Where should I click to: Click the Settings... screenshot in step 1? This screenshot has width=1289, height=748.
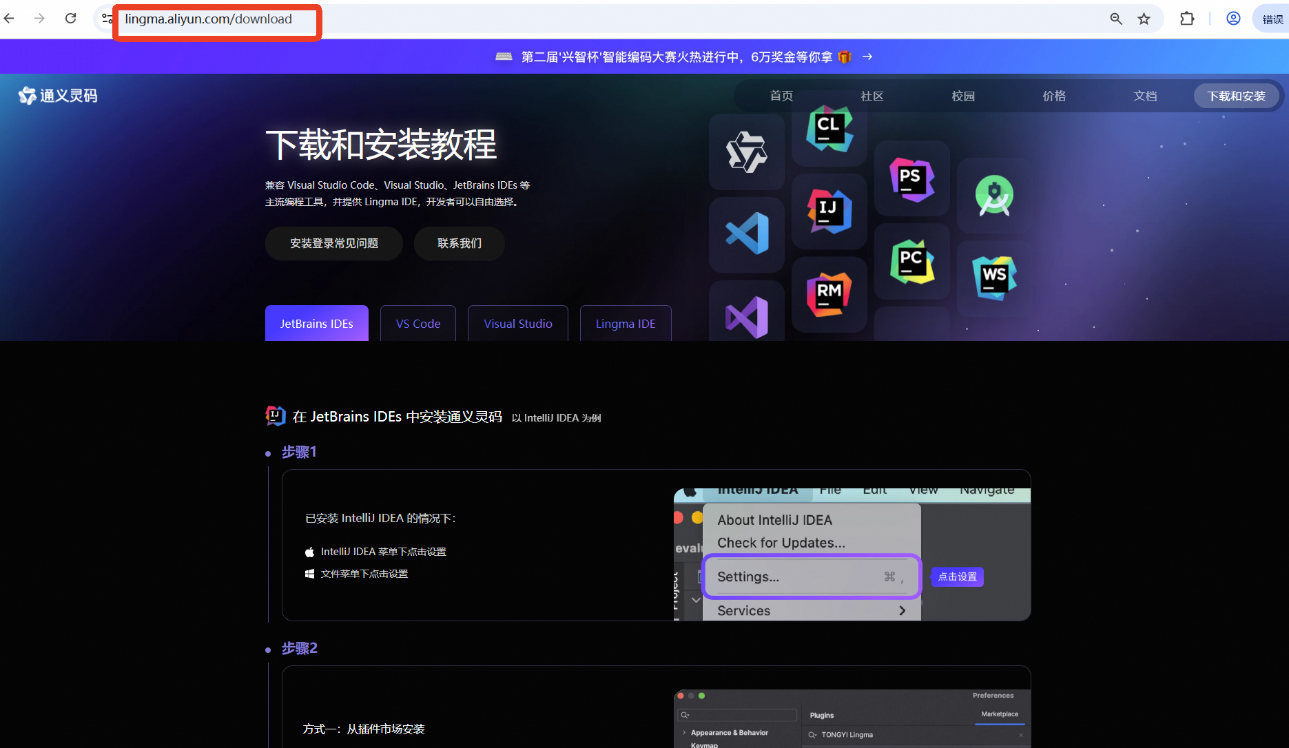click(x=852, y=554)
